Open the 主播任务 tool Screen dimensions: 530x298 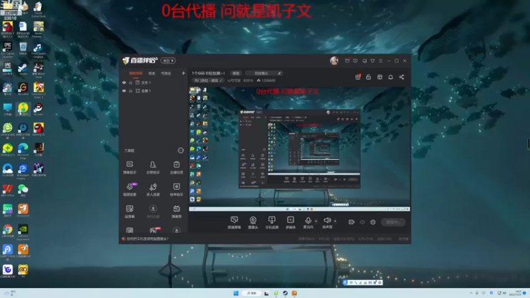(x=176, y=168)
